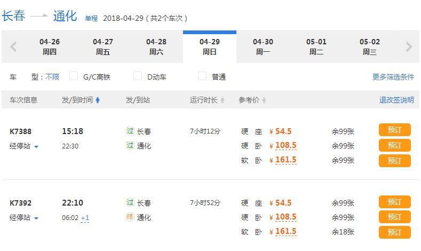Click the pass-through icon beside 长春 for K7388
Viewport: 421px width, 251px height.
coord(130,131)
